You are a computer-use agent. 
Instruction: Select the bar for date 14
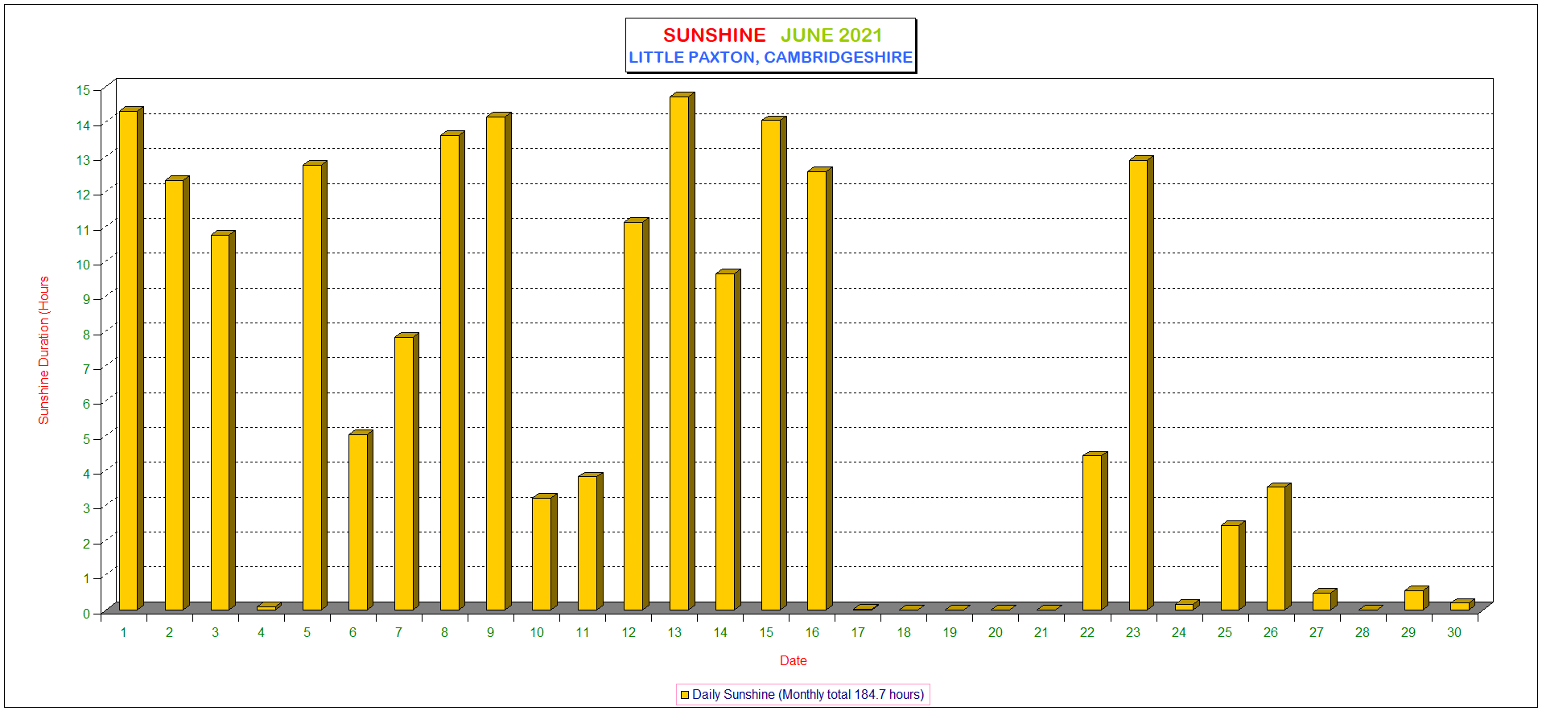click(728, 440)
